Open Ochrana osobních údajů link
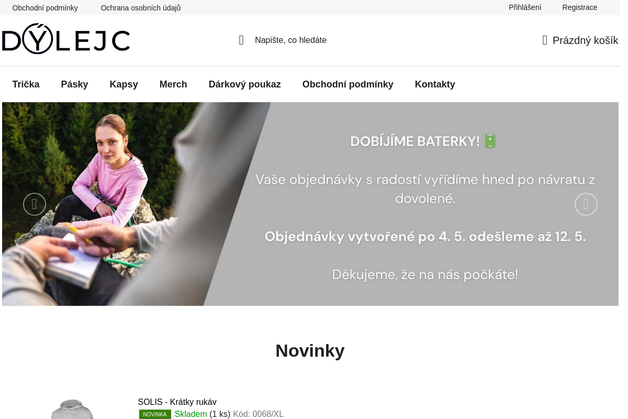The image size is (628, 419). coord(141,8)
